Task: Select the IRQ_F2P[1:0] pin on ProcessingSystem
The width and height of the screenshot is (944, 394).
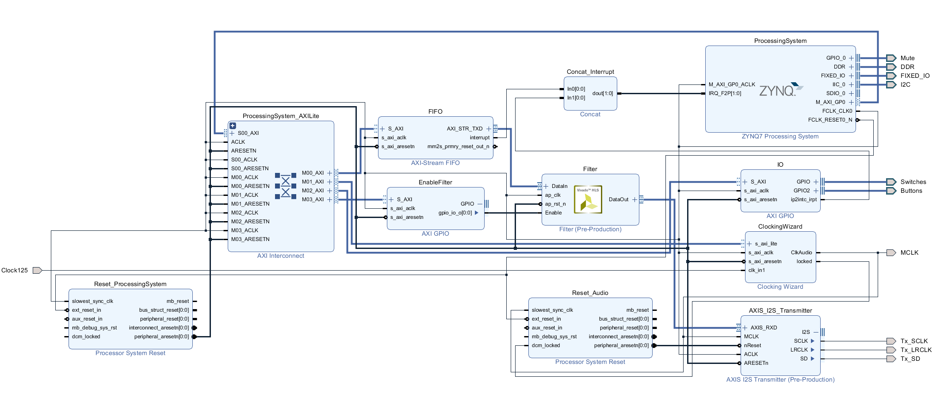Action: coord(725,93)
